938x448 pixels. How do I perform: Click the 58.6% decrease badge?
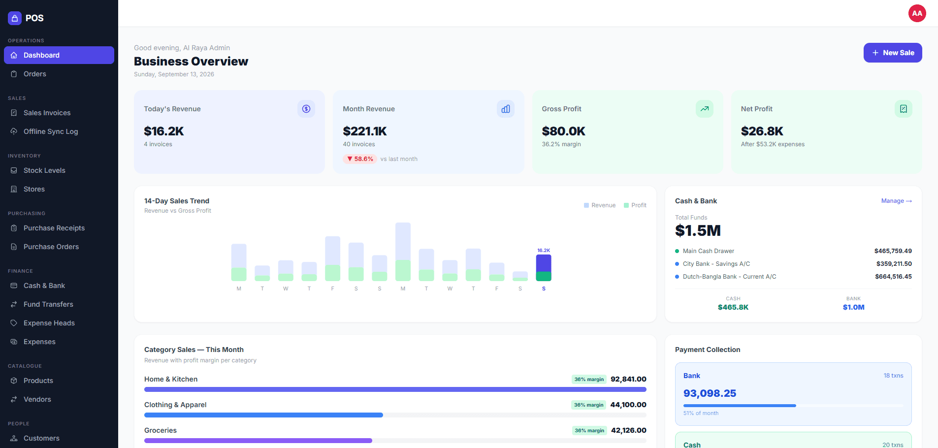coord(360,159)
